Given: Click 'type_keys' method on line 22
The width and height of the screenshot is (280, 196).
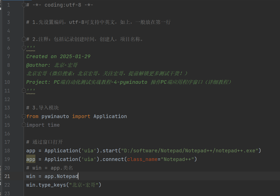Looking at the screenshot, I should point(52,185).
